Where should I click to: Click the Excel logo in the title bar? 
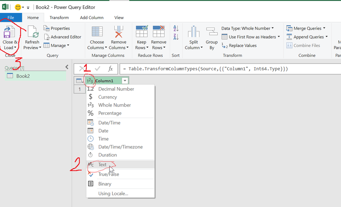pyautogui.click(x=5, y=7)
